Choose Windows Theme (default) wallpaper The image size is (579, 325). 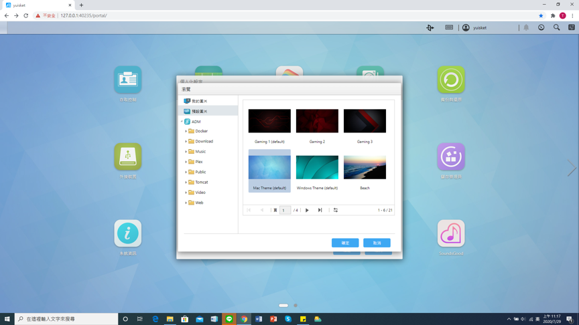tap(317, 167)
